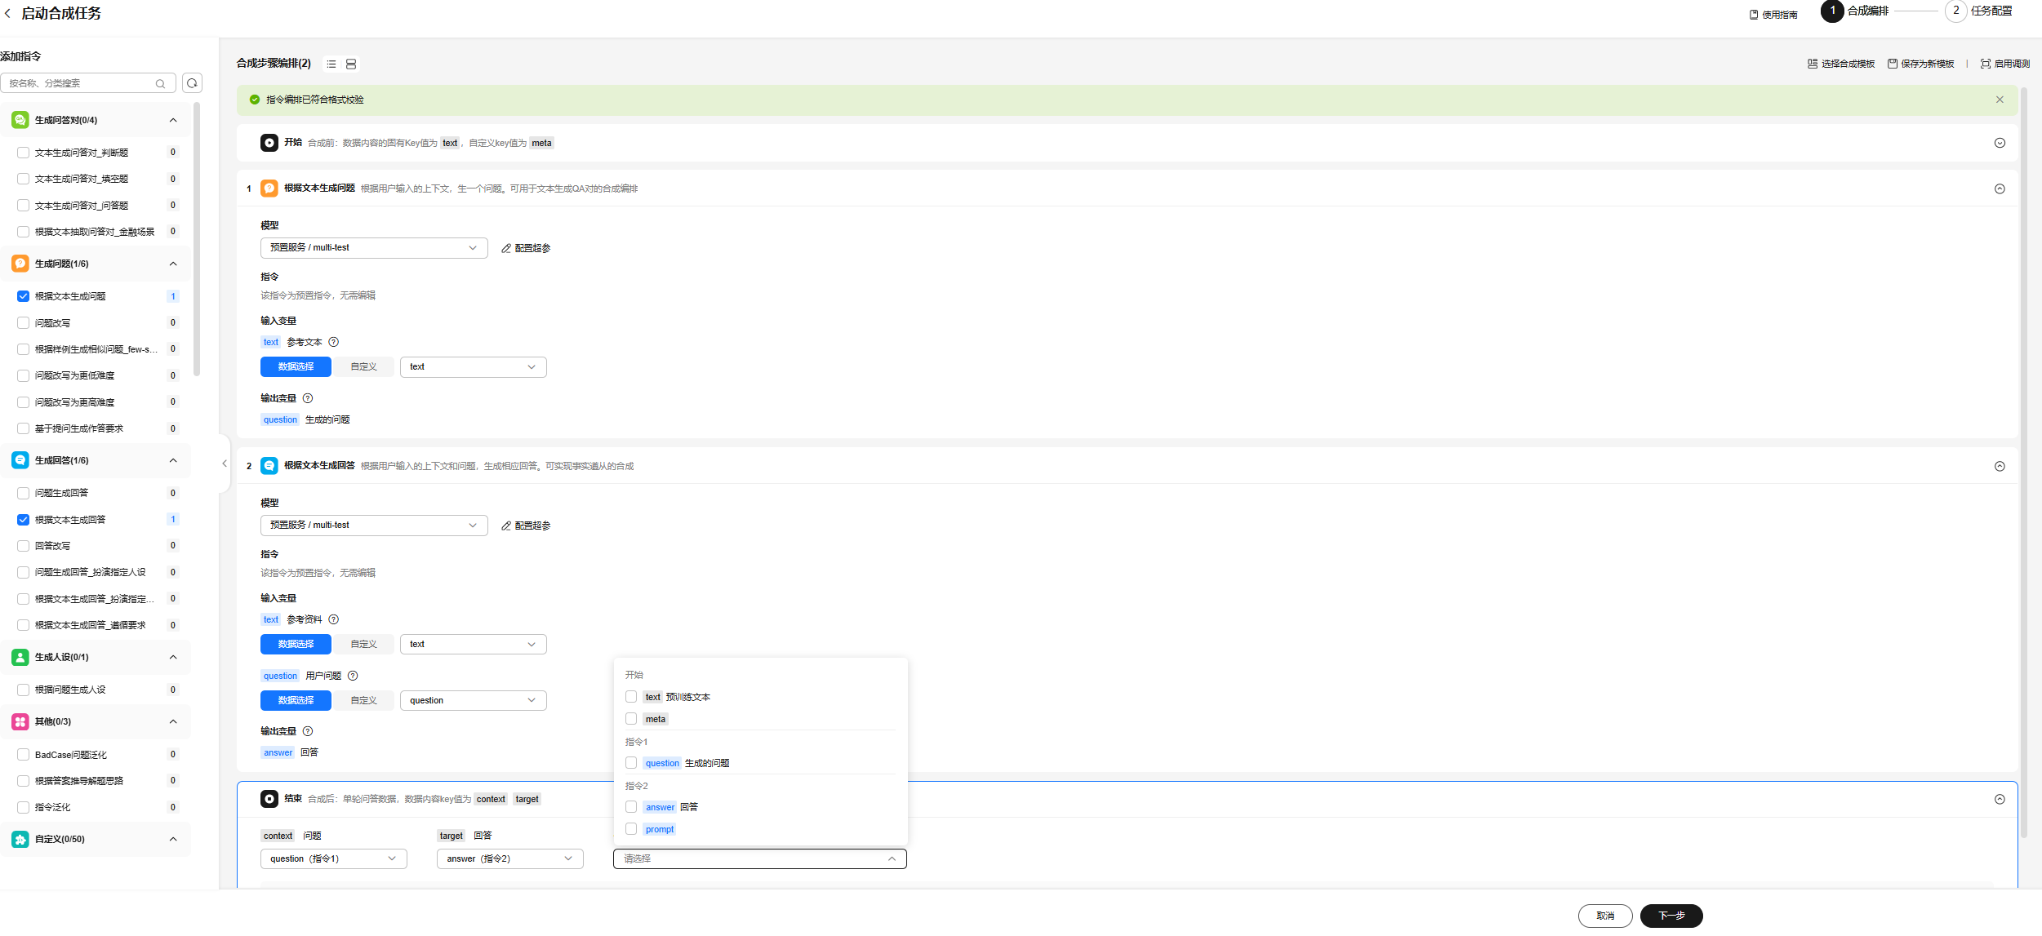Switch to list view icon beside 合成步骤编排
2042x936 pixels.
tap(331, 64)
